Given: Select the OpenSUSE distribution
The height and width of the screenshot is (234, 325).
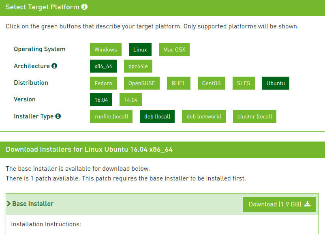Looking at the screenshot, I should click(142, 83).
